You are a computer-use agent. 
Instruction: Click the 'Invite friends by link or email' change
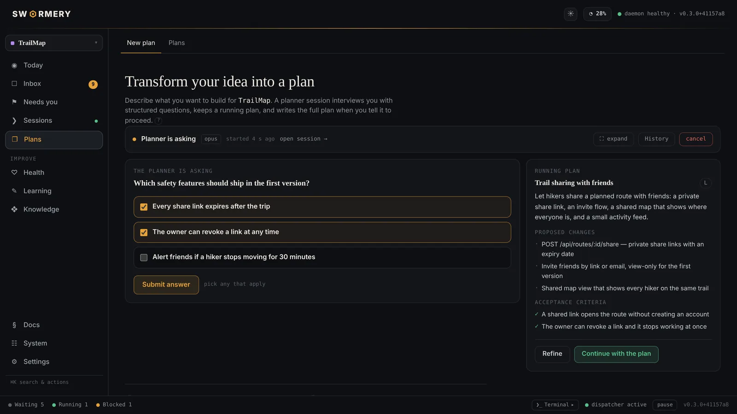(x=616, y=271)
